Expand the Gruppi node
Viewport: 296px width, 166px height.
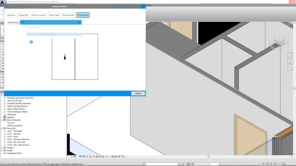point(2,151)
